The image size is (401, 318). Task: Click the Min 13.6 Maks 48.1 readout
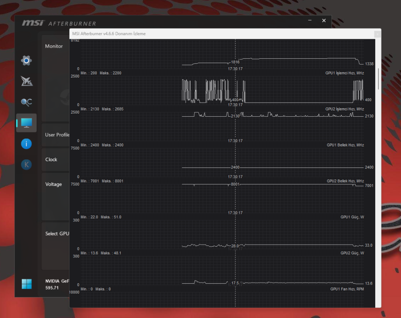(x=101, y=253)
